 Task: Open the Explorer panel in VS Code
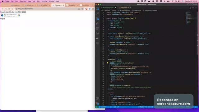point(97,8)
